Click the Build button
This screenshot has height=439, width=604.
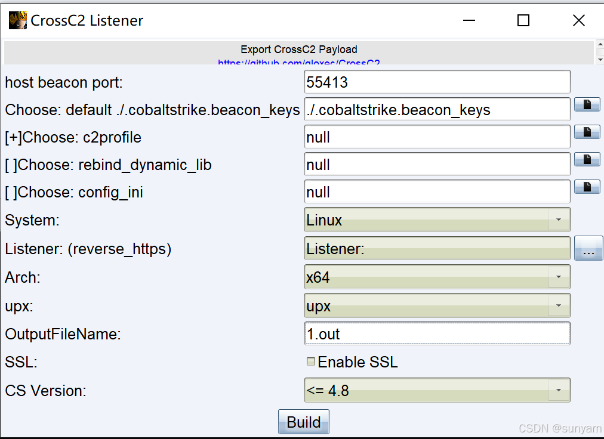(303, 422)
